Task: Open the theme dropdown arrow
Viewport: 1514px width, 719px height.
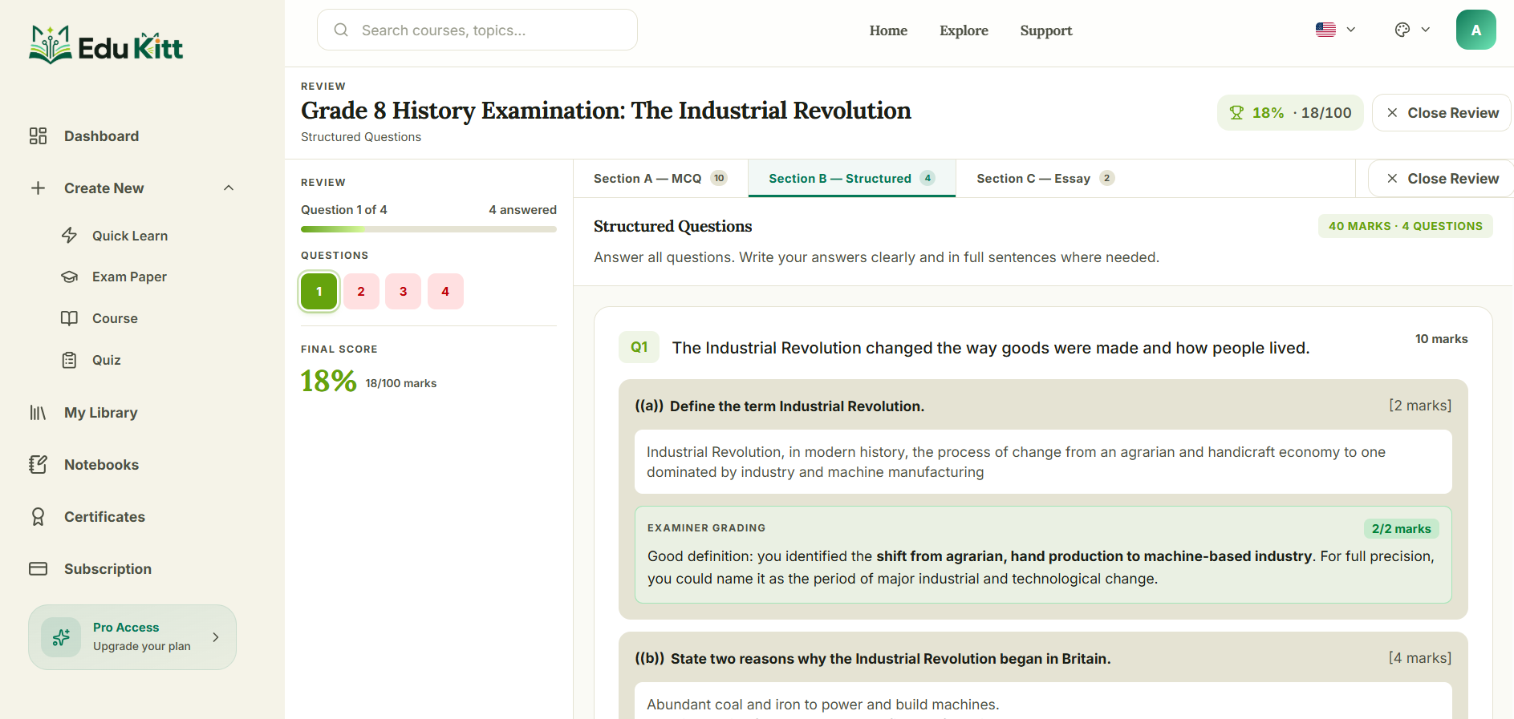Action: (x=1426, y=30)
